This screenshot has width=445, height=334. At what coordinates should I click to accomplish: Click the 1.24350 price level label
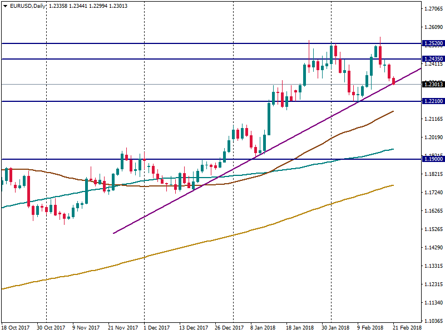click(433, 59)
